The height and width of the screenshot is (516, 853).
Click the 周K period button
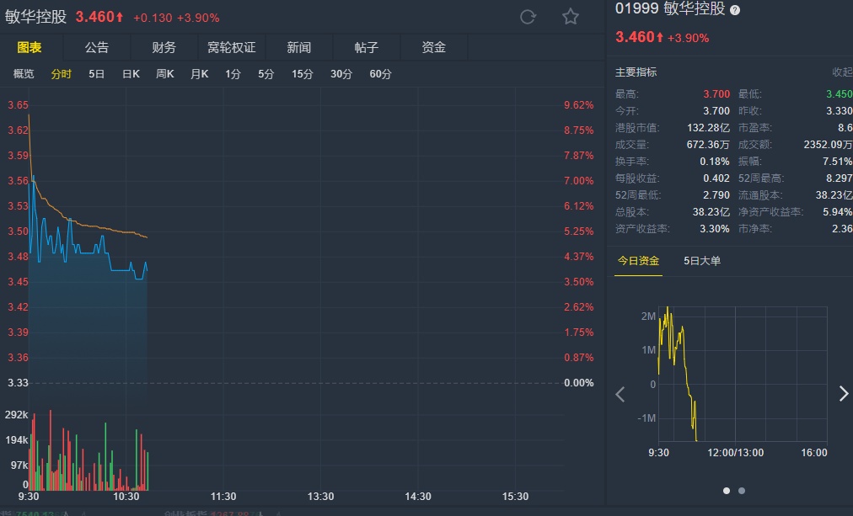pyautogui.click(x=164, y=74)
